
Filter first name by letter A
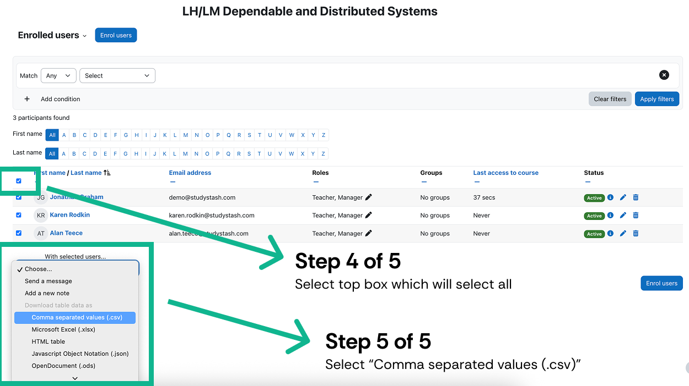(x=64, y=135)
